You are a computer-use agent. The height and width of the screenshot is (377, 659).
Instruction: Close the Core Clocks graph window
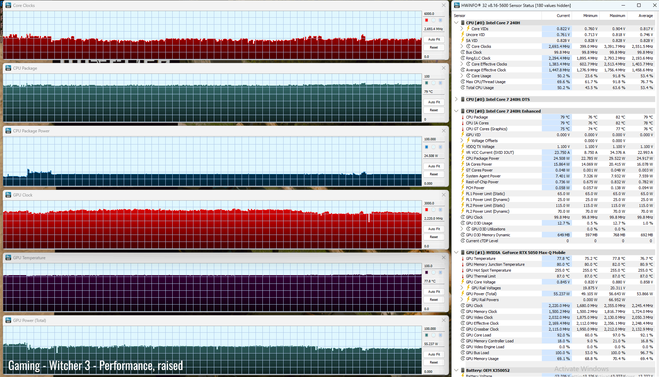(x=444, y=5)
